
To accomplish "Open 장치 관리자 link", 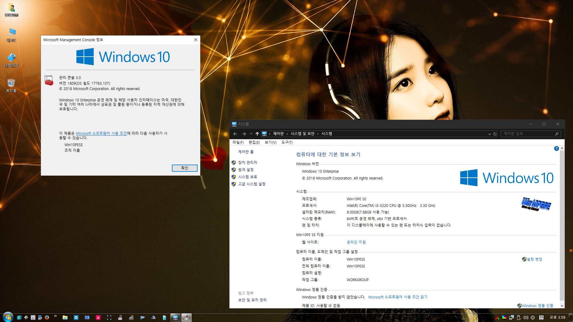I will pyautogui.click(x=247, y=162).
